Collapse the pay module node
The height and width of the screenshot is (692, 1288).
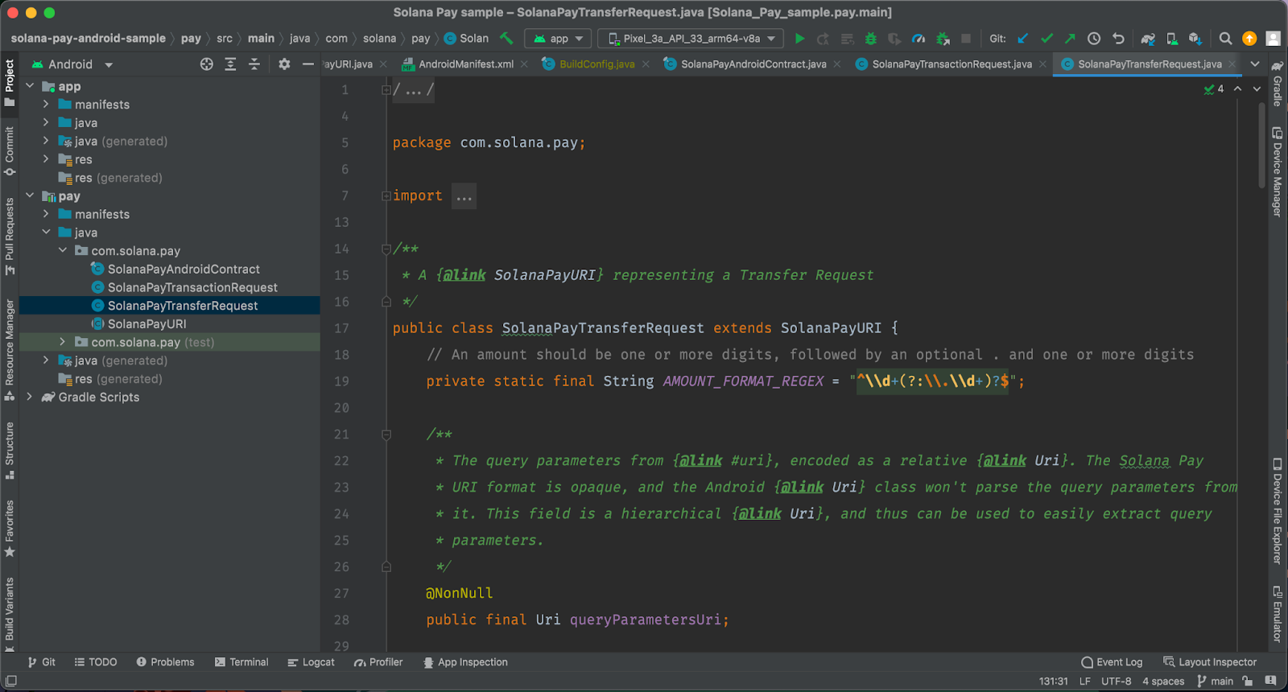tap(31, 196)
